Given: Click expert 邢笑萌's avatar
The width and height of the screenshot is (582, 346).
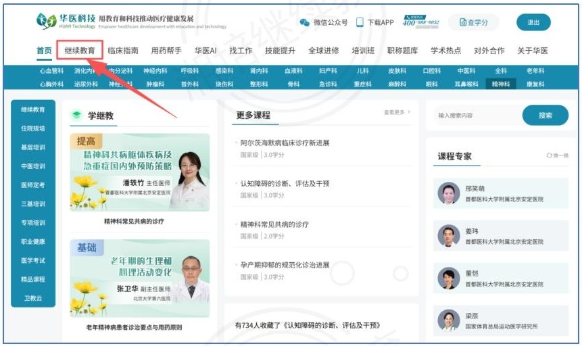Looking at the screenshot, I should pos(448,193).
